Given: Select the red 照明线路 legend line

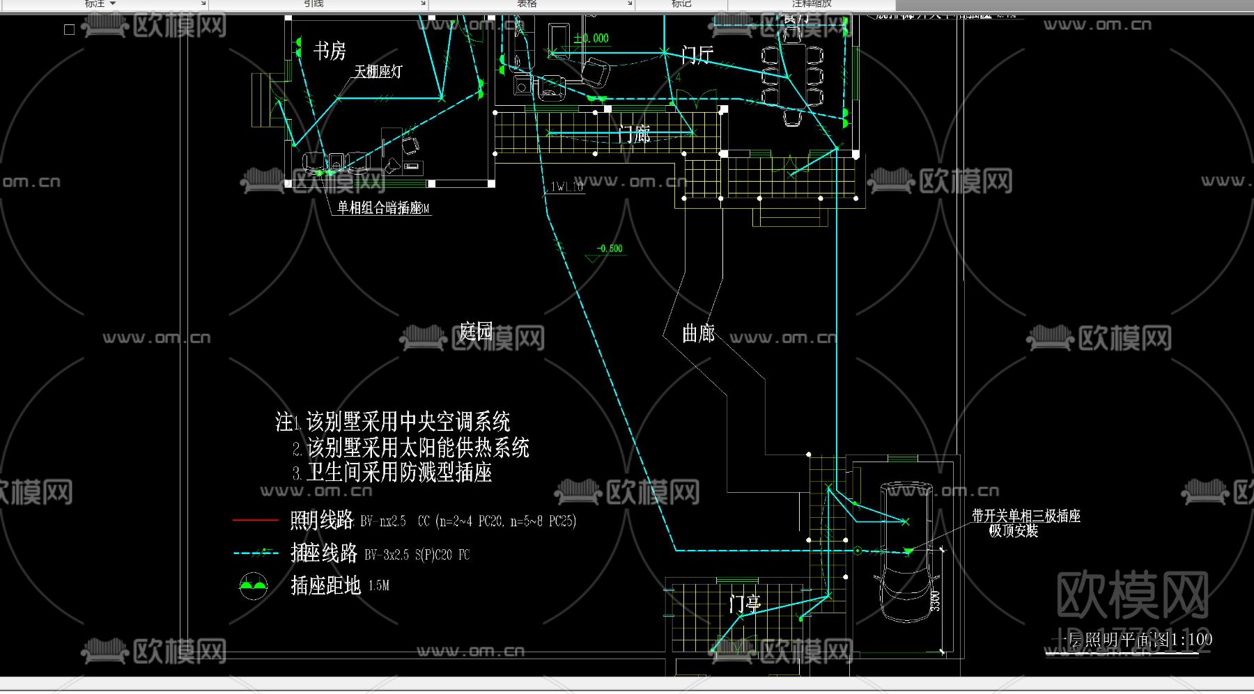Looking at the screenshot, I should (x=256, y=520).
